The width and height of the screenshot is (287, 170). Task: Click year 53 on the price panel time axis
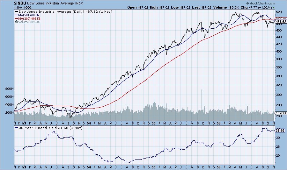pos(24,124)
